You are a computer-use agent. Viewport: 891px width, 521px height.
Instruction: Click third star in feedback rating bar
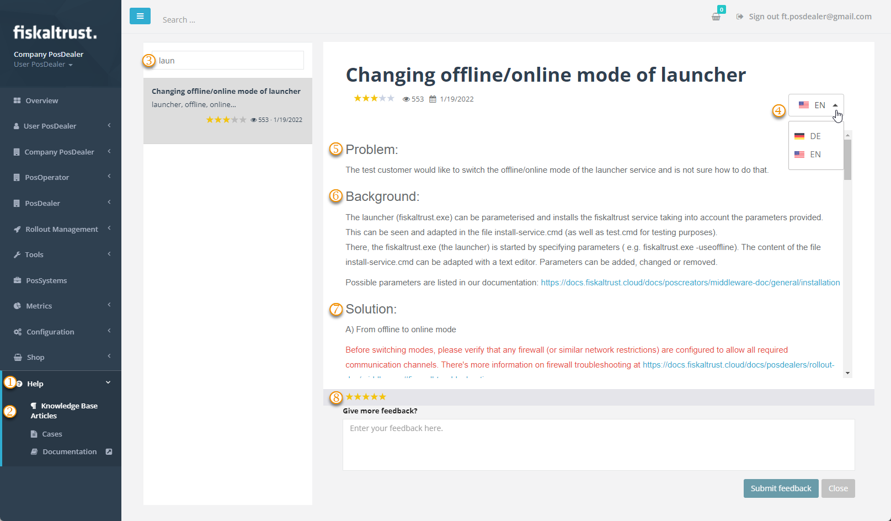point(366,397)
